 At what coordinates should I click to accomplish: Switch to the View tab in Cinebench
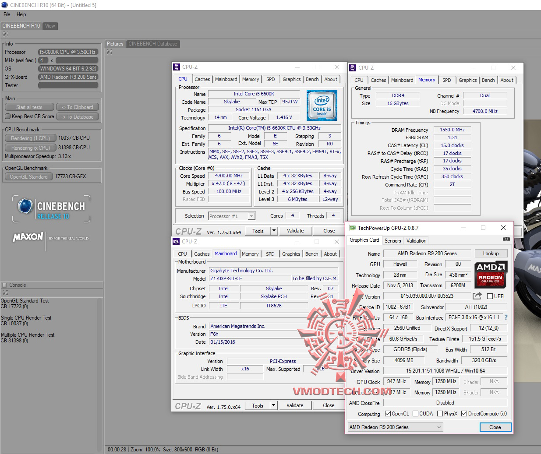50,26
